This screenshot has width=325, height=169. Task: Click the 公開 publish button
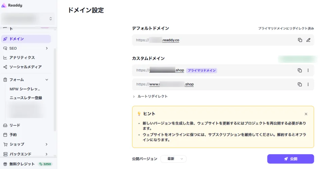(x=290, y=159)
